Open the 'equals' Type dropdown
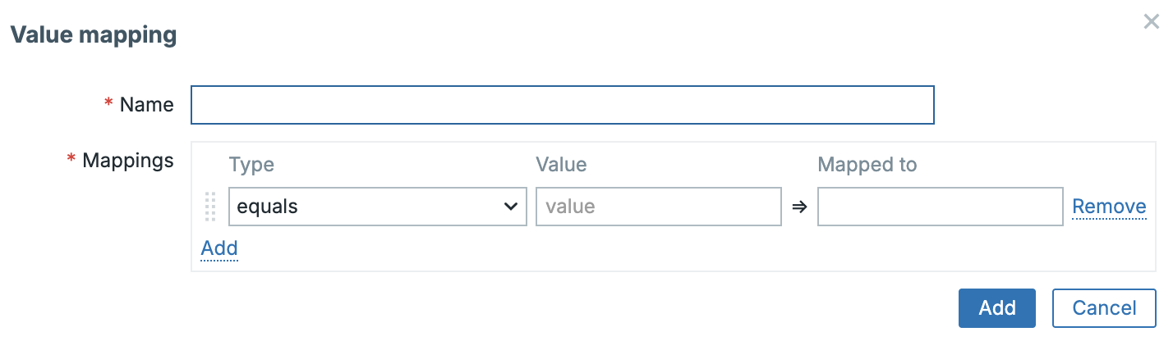 pos(377,207)
